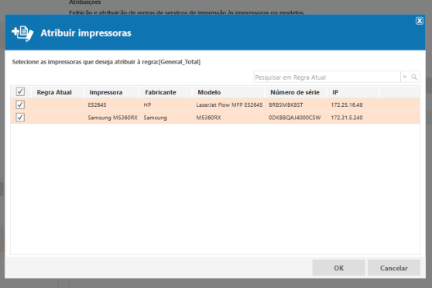Toggle the select-all header checkbox
The width and height of the screenshot is (432, 288).
click(20, 92)
